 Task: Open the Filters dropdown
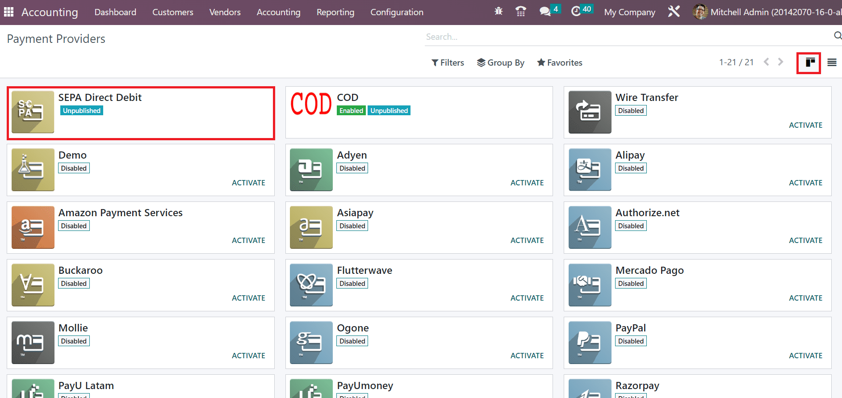448,63
